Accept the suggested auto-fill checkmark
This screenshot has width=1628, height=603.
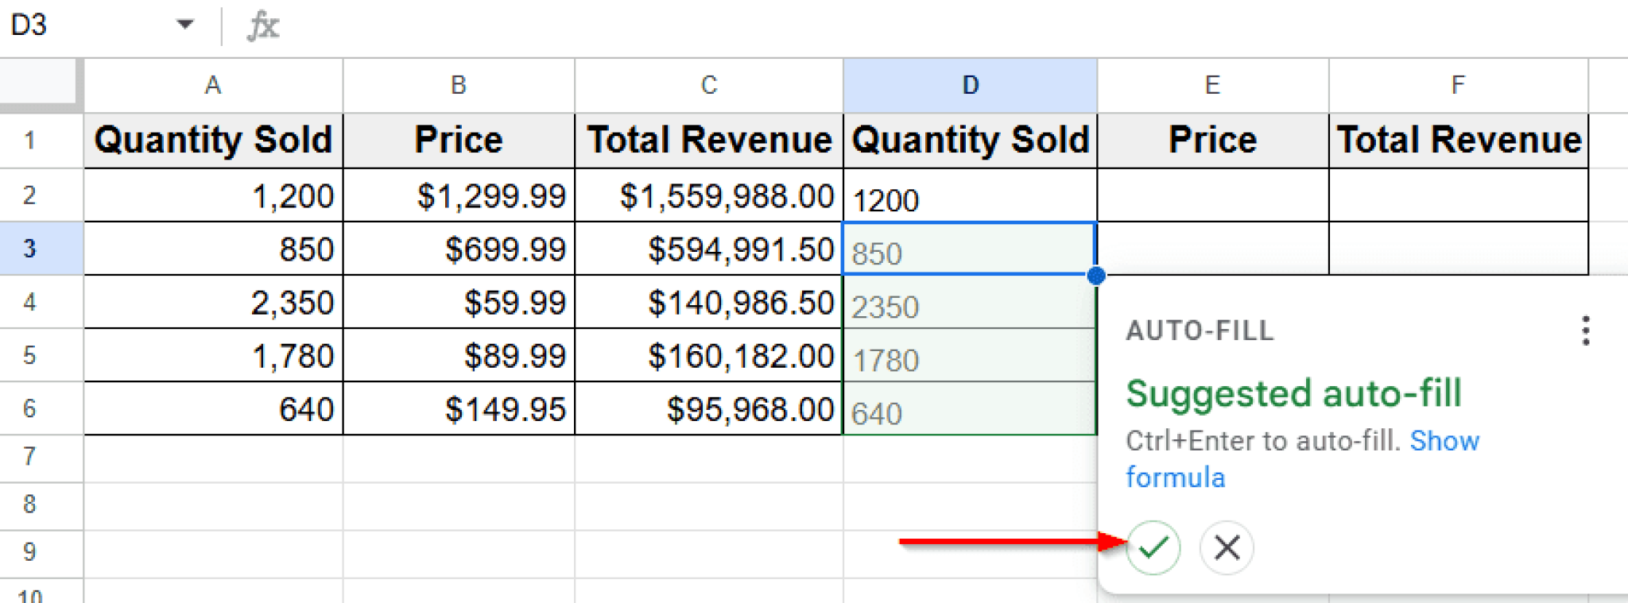[x=1152, y=547]
